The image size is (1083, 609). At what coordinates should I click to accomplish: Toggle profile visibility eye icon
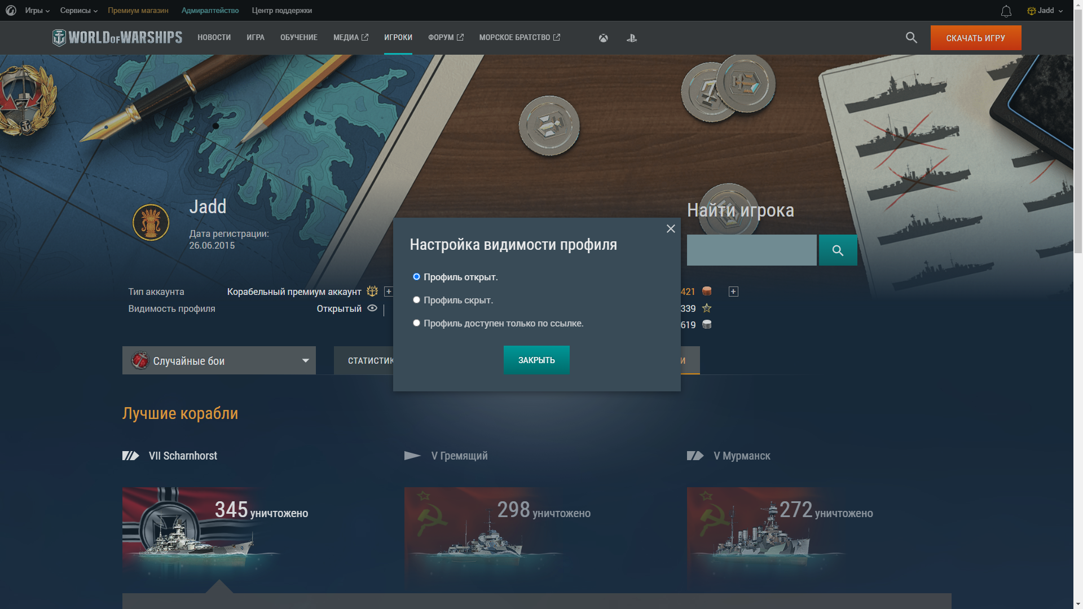(x=372, y=308)
